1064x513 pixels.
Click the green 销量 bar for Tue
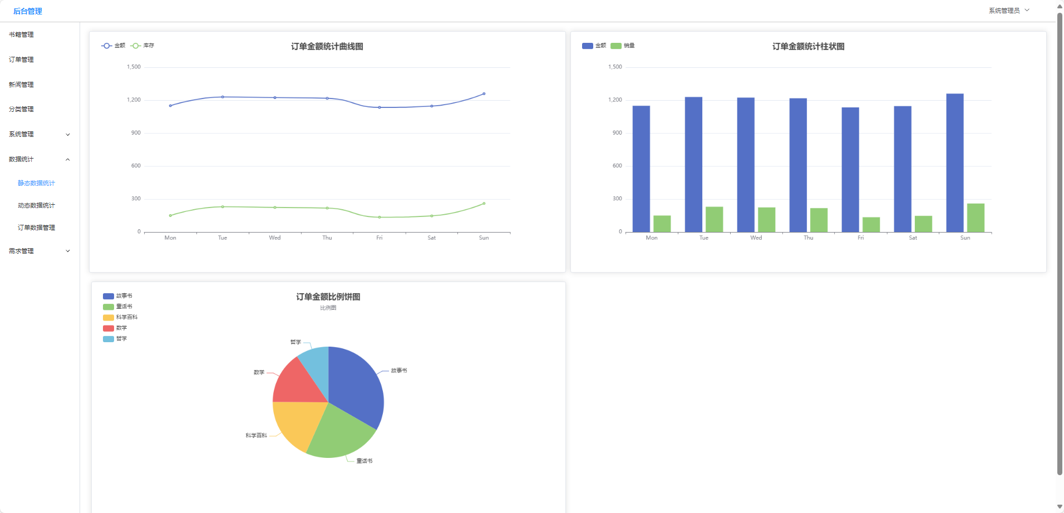(715, 220)
